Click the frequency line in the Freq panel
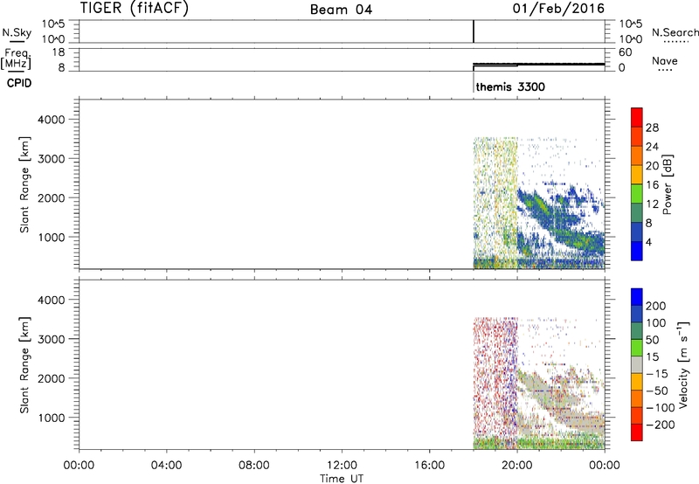This screenshot has height=484, width=699. point(538,65)
